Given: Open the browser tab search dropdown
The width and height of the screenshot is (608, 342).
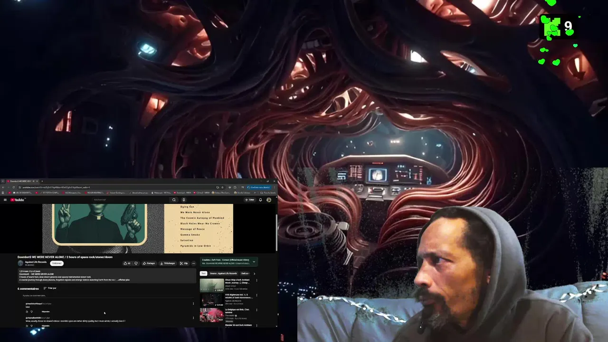Looking at the screenshot, I should [x=3, y=181].
